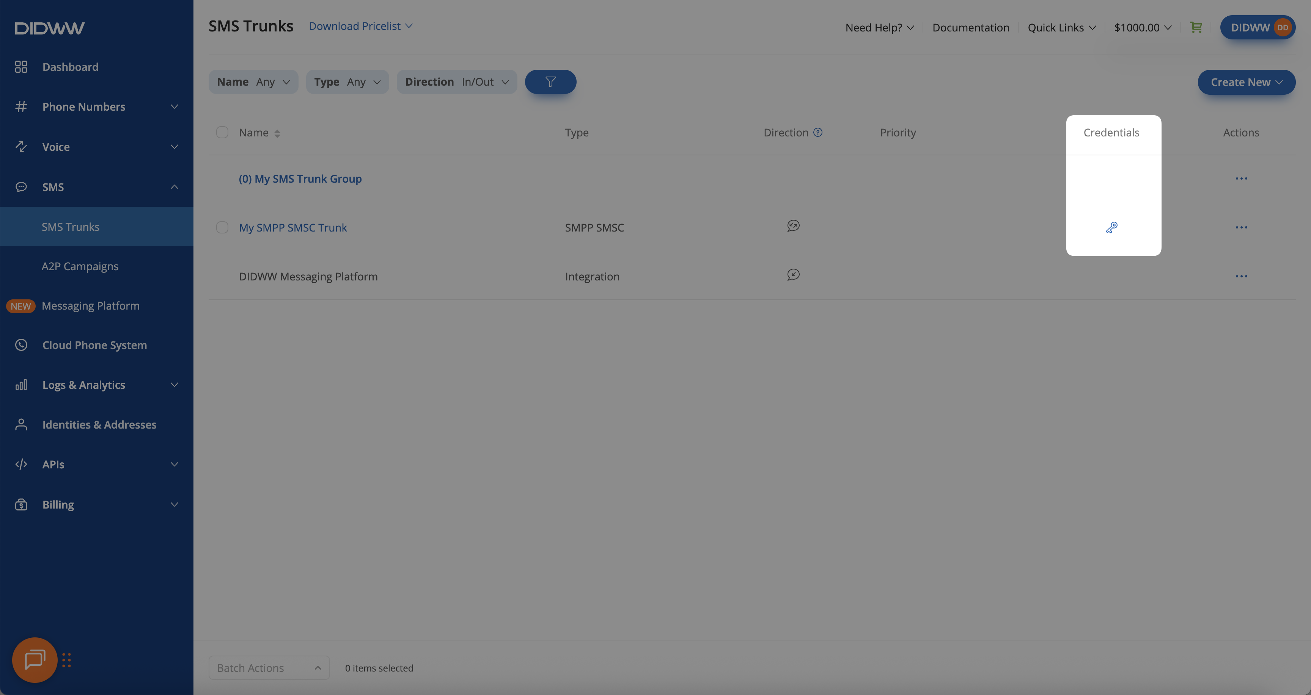Select SMS Trunks in the sidebar
The width and height of the screenshot is (1311, 695).
[x=97, y=227]
